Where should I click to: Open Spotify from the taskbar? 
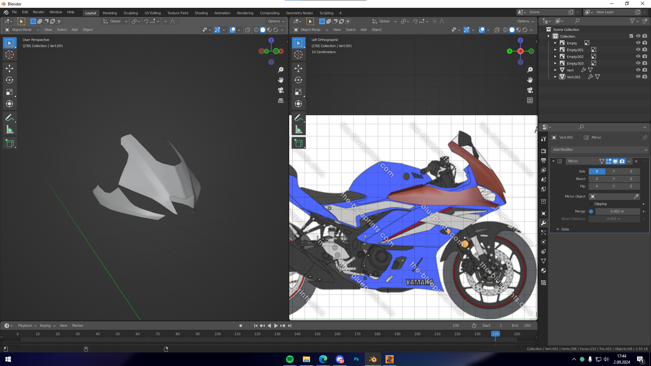pyautogui.click(x=290, y=359)
